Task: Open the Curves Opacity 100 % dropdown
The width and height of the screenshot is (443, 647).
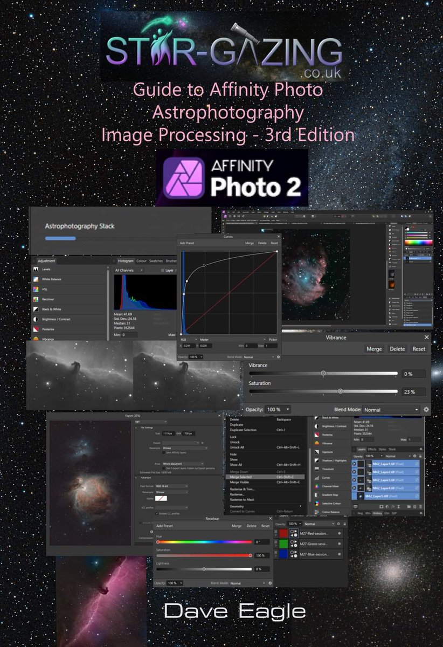Action: click(x=196, y=357)
